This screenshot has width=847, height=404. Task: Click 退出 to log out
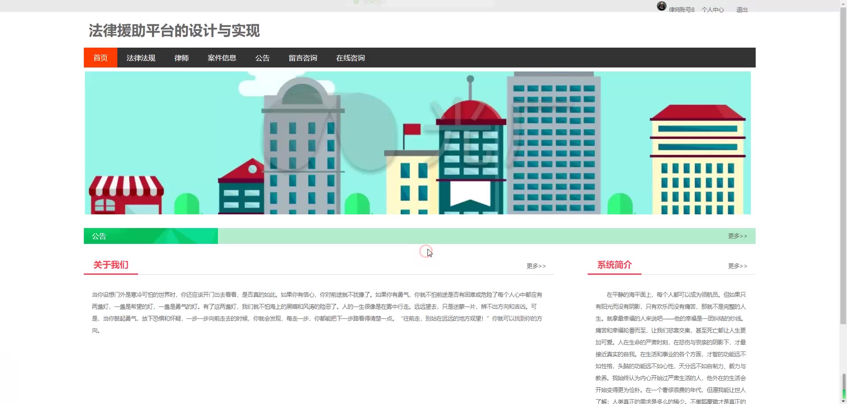[x=742, y=10]
